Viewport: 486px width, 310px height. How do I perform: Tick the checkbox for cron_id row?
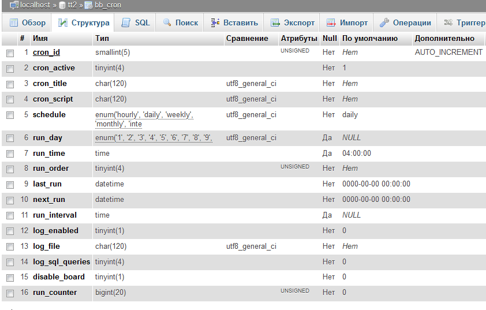(10, 53)
